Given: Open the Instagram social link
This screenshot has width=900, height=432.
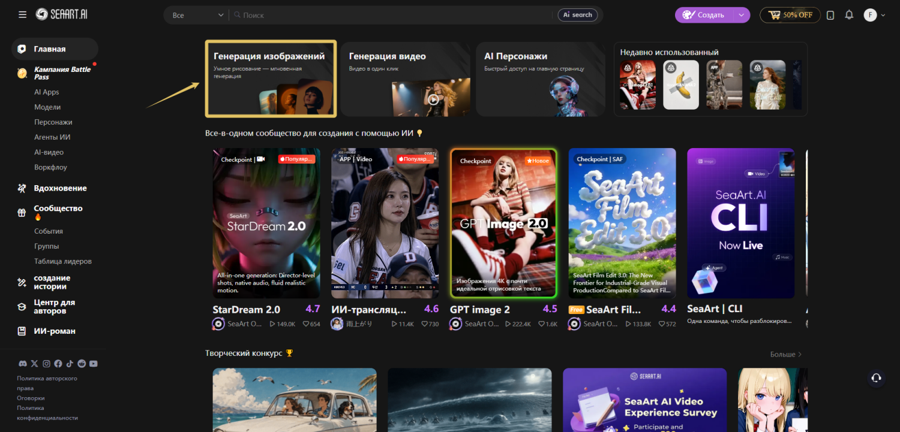Looking at the screenshot, I should point(46,364).
